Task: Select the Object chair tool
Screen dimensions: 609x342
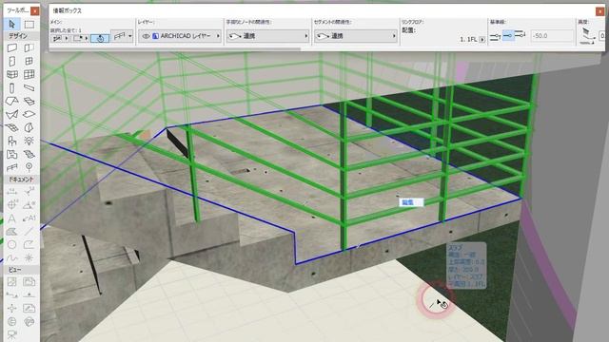Action: [x=12, y=141]
